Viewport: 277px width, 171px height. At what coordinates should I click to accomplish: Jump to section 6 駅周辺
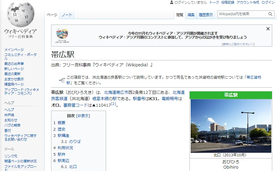tap(63, 161)
